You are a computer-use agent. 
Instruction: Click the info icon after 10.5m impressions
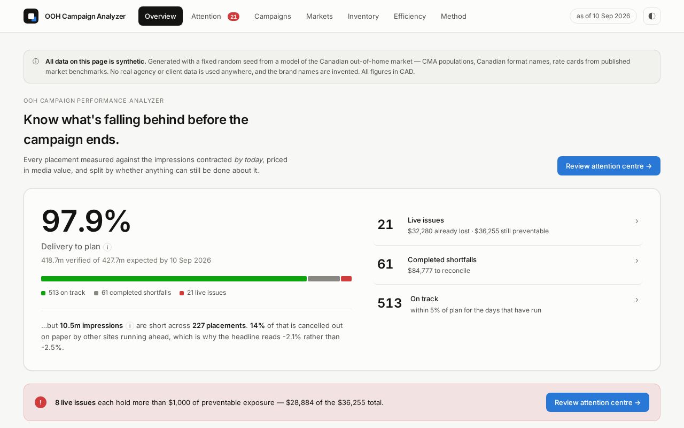130,326
